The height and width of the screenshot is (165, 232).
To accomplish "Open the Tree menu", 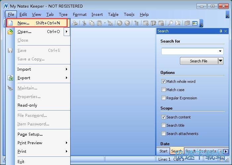I will point(63,15).
